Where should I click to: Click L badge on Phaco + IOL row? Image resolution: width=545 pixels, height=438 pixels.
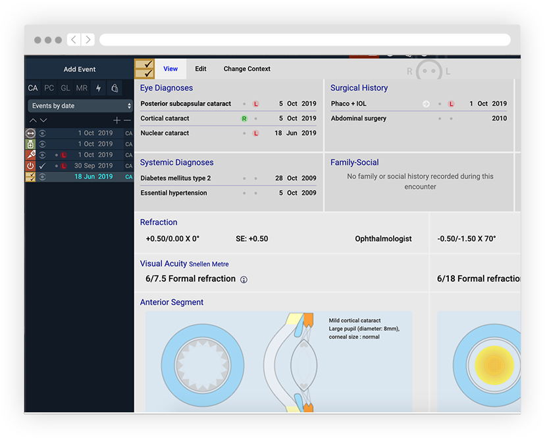click(x=451, y=104)
